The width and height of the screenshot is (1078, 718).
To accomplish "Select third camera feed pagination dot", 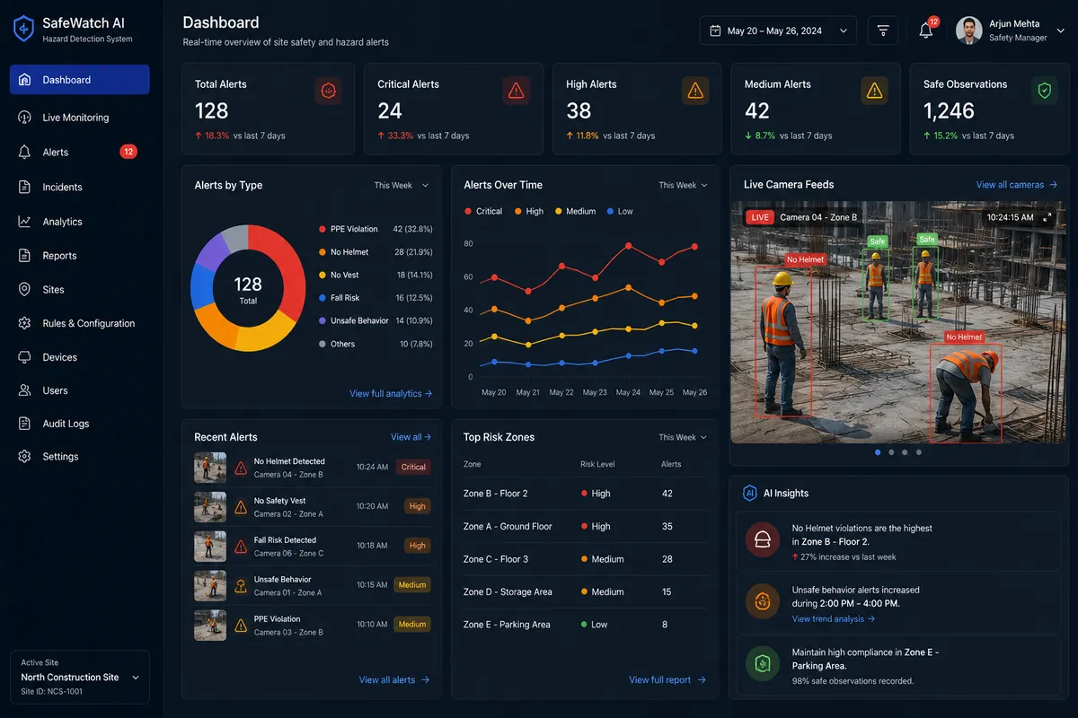I will [905, 452].
